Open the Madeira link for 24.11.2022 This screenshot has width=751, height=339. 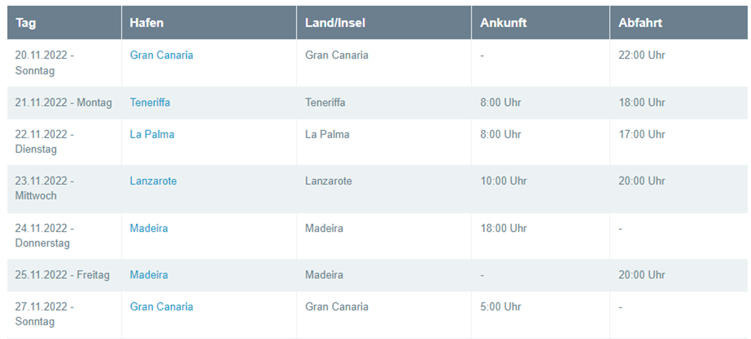pyautogui.click(x=149, y=228)
